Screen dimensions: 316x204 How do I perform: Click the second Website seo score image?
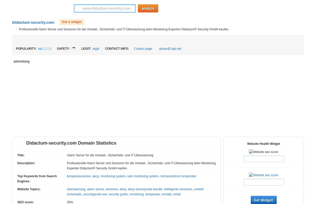point(264,175)
